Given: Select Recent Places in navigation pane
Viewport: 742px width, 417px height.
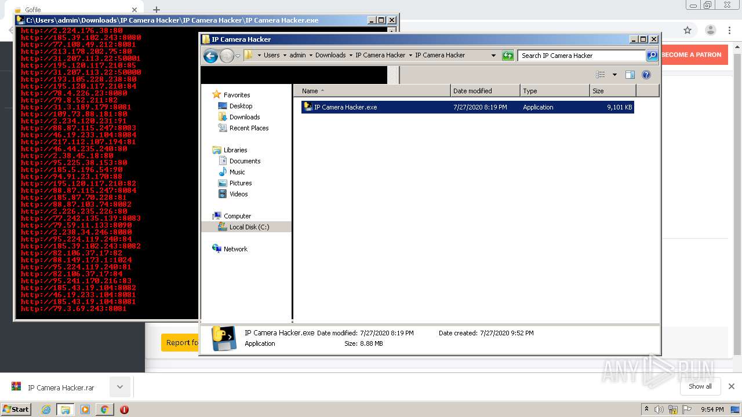Looking at the screenshot, I should (249, 128).
